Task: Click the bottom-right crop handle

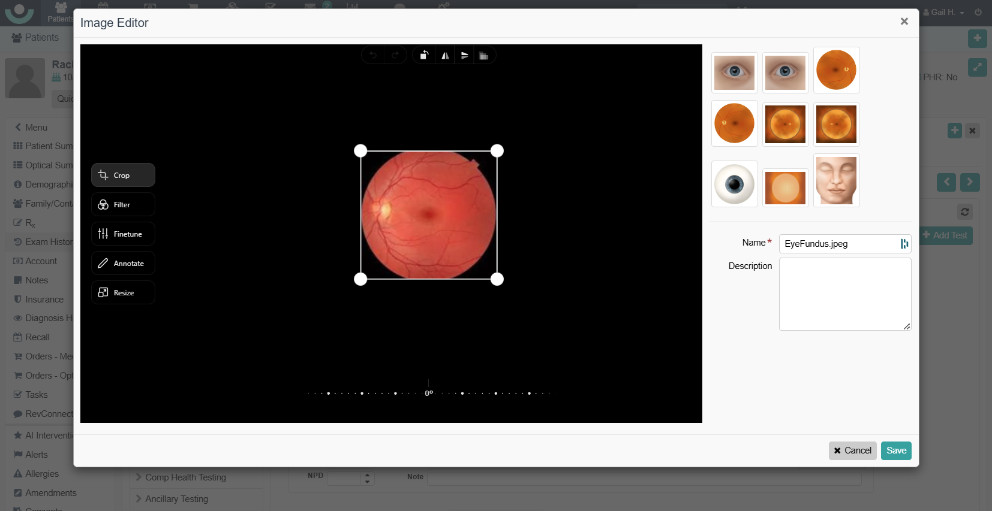Action: tap(497, 279)
